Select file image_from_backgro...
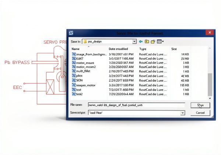Viewport: 221px width, 155px height. (x=91, y=54)
